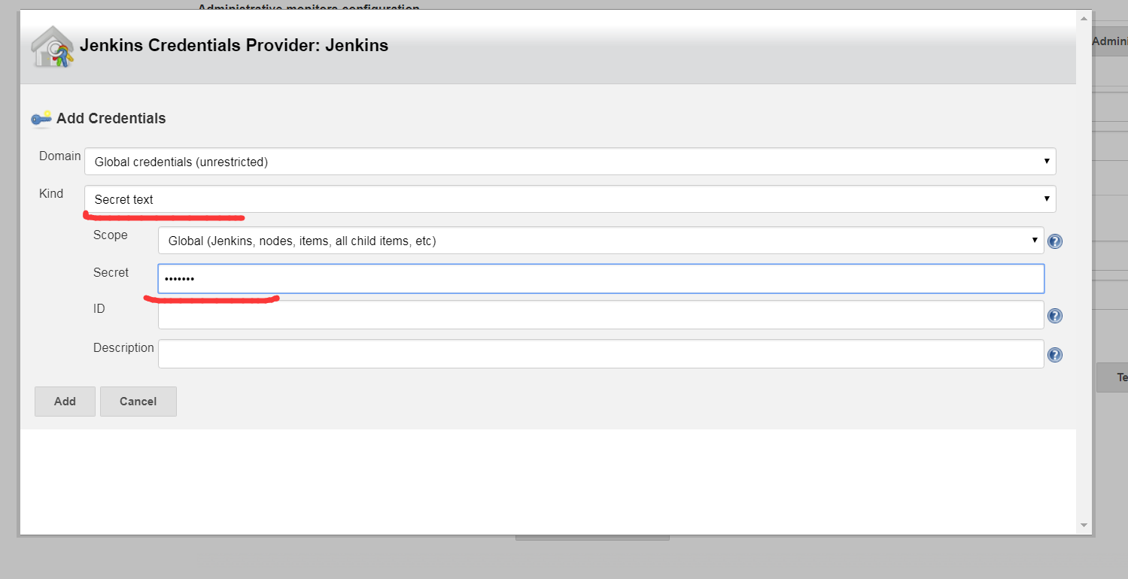This screenshot has width=1128, height=579.
Task: Click the dialog scrollbar down arrow
Action: tap(1084, 526)
